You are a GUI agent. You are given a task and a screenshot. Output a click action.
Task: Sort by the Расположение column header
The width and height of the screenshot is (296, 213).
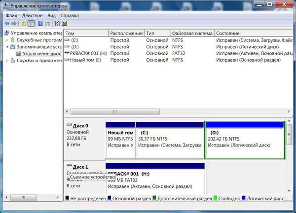pos(126,33)
